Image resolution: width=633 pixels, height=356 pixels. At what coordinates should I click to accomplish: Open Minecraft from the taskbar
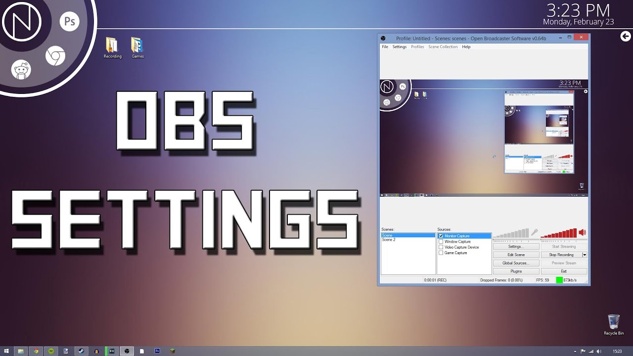point(173,351)
